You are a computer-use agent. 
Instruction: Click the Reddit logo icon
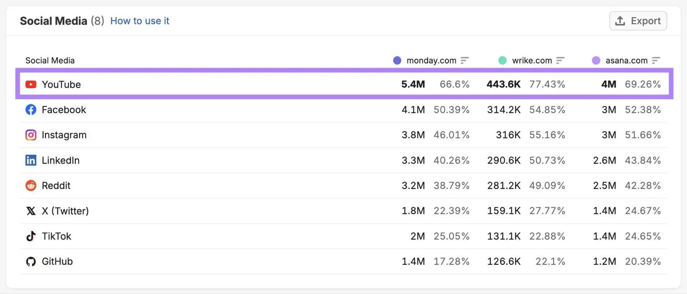31,185
